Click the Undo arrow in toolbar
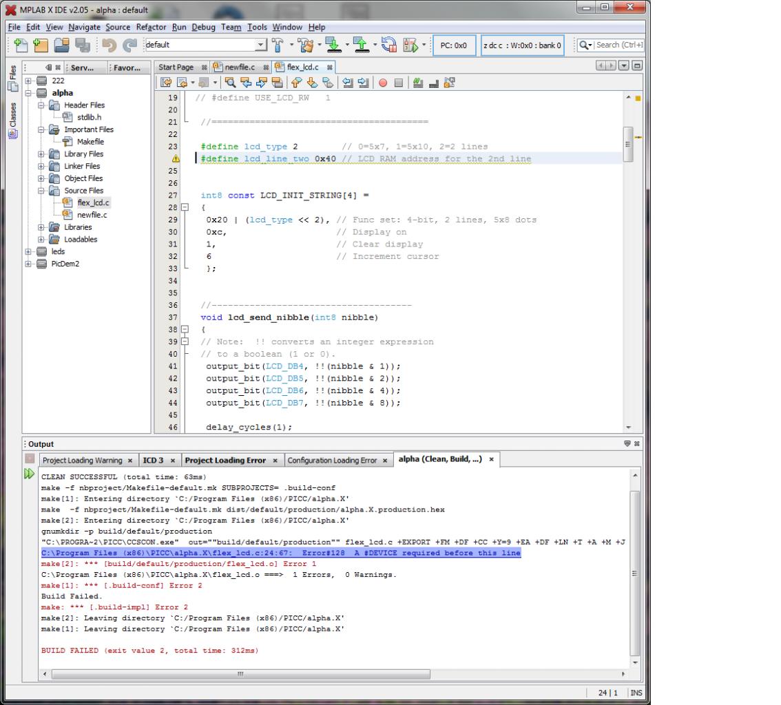This screenshot has height=705, width=781. click(x=109, y=46)
